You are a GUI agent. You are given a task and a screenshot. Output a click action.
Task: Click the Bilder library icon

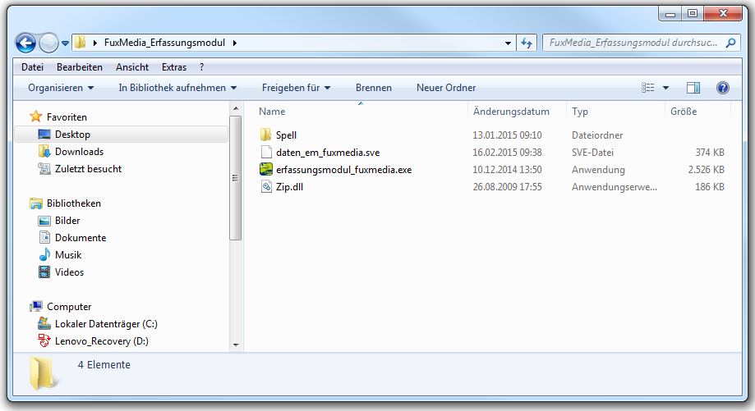[44, 221]
